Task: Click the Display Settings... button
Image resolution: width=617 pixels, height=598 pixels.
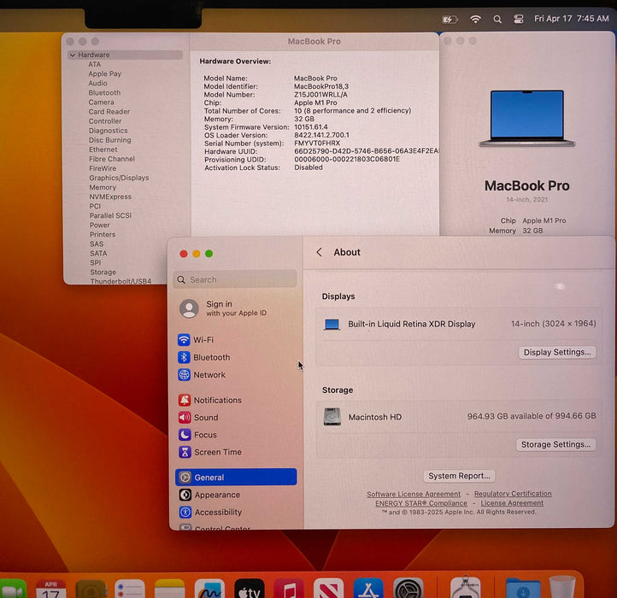Action: pyautogui.click(x=557, y=352)
